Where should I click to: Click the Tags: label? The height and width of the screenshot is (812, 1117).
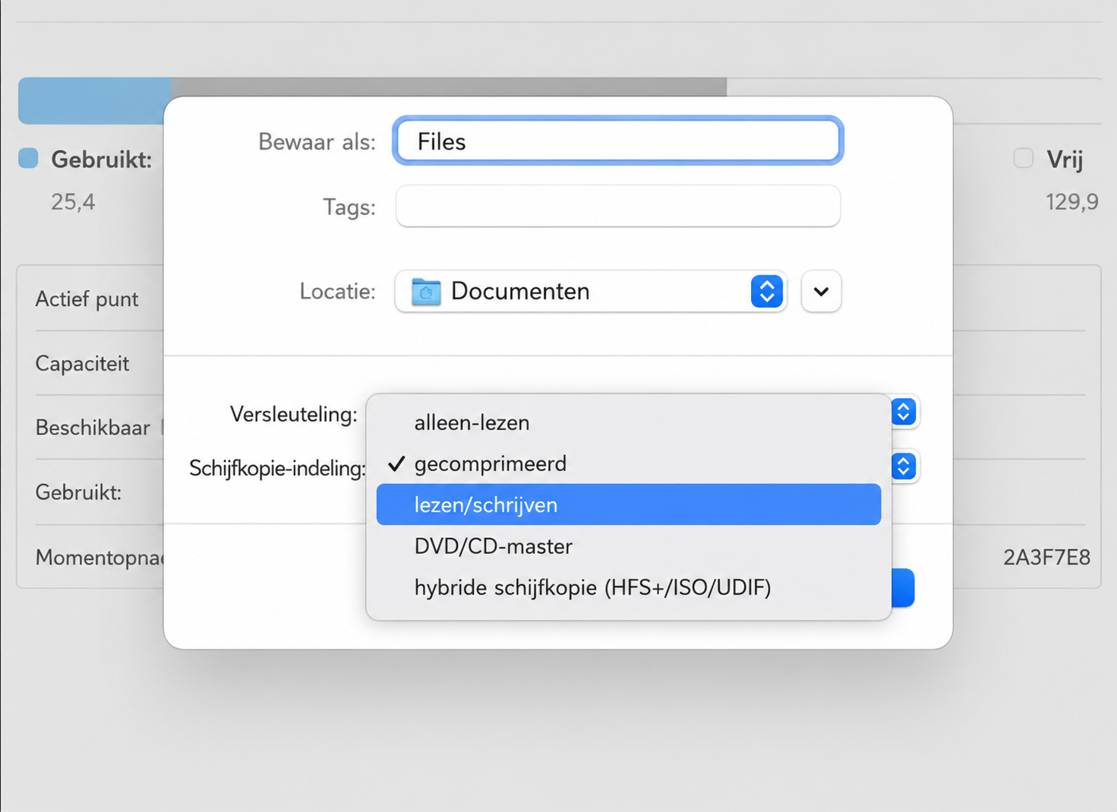(x=349, y=207)
